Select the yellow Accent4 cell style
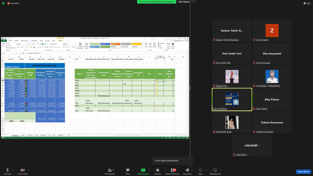This screenshot has height=176, width=313. click(x=136, y=44)
